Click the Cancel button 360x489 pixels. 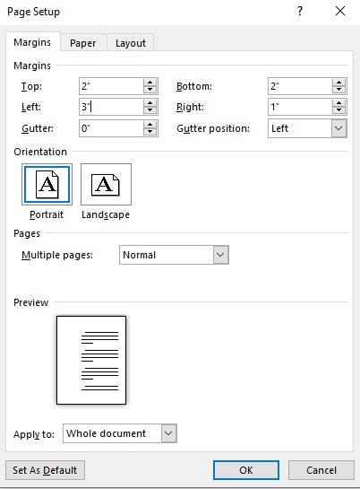tap(321, 470)
